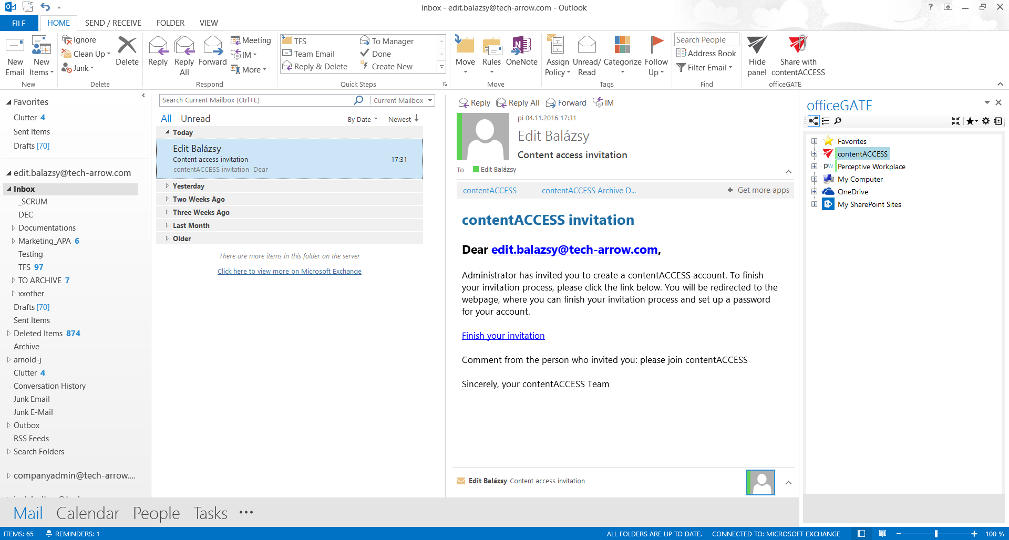Click the Forward ribbon icon
Image resolution: width=1009 pixels, height=540 pixels.
pos(213,46)
